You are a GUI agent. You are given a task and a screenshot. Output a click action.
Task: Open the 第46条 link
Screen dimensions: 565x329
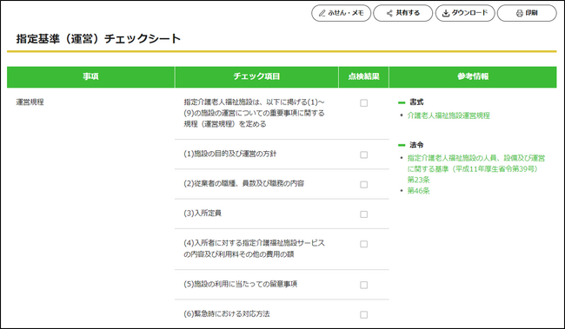click(x=418, y=191)
